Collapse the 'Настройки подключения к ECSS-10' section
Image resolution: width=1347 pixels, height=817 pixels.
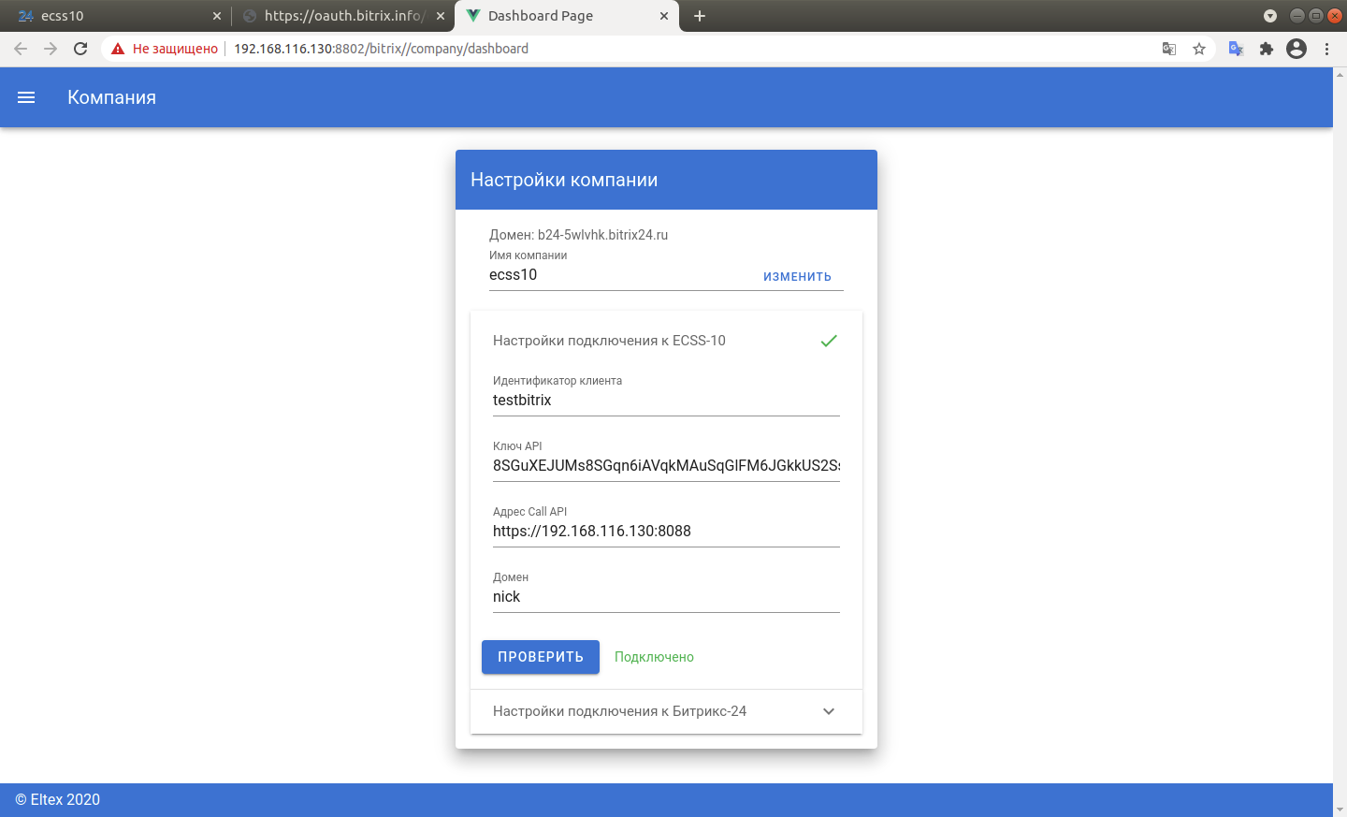[666, 341]
